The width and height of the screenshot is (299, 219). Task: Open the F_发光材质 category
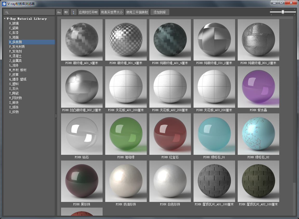[x=17, y=47]
